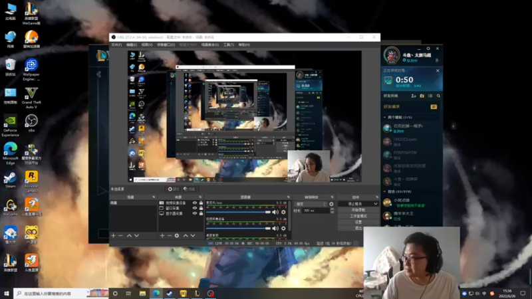Toggle visibility of 视频采集设备 source
The image size is (532, 299).
coord(195,203)
